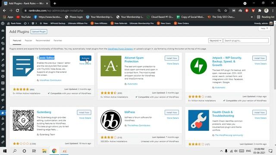Install the Akismet Spam Protection plugin
This screenshot has height=155, width=276.
click(172, 58)
